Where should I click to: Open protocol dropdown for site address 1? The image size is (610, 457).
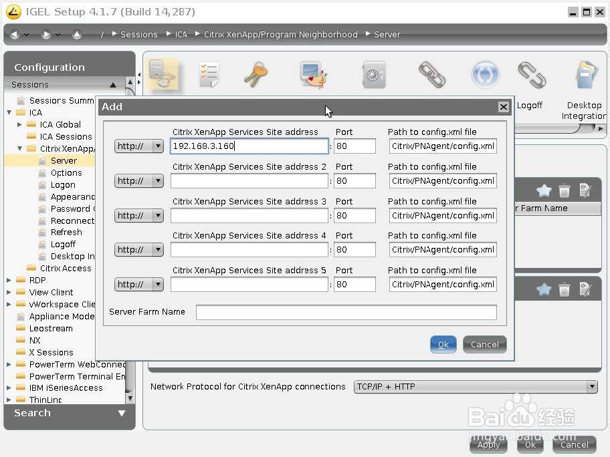pyautogui.click(x=139, y=146)
